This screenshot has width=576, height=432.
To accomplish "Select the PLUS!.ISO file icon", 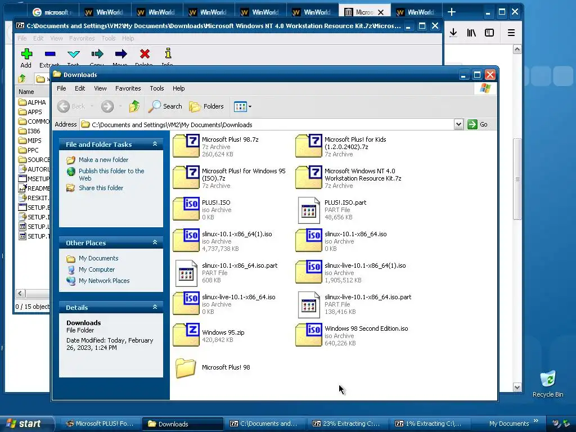I will [x=186, y=209].
